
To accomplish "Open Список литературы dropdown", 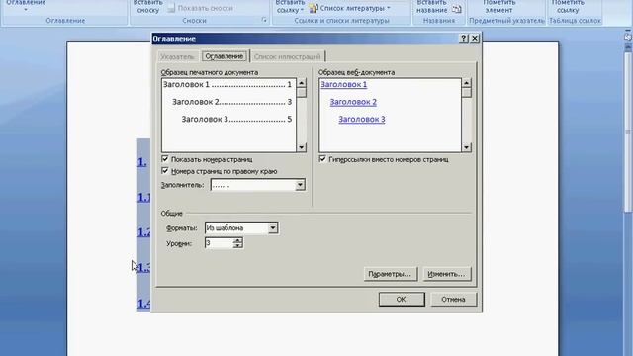I will [349, 8].
